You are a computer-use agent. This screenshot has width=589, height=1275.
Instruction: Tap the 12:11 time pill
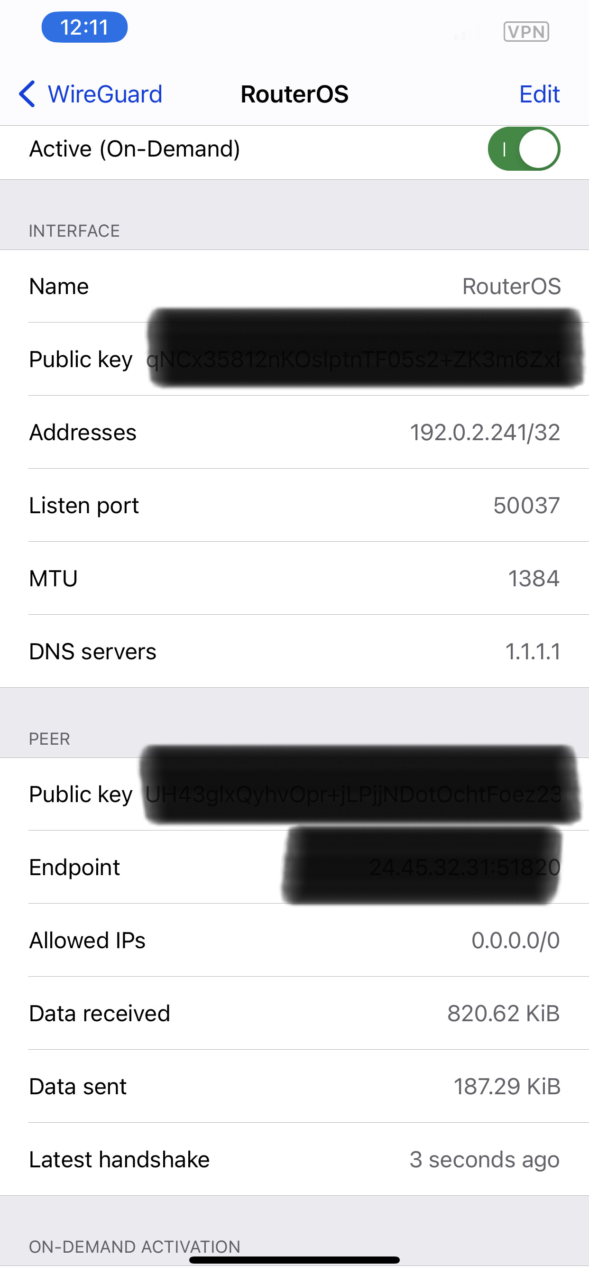(x=84, y=27)
